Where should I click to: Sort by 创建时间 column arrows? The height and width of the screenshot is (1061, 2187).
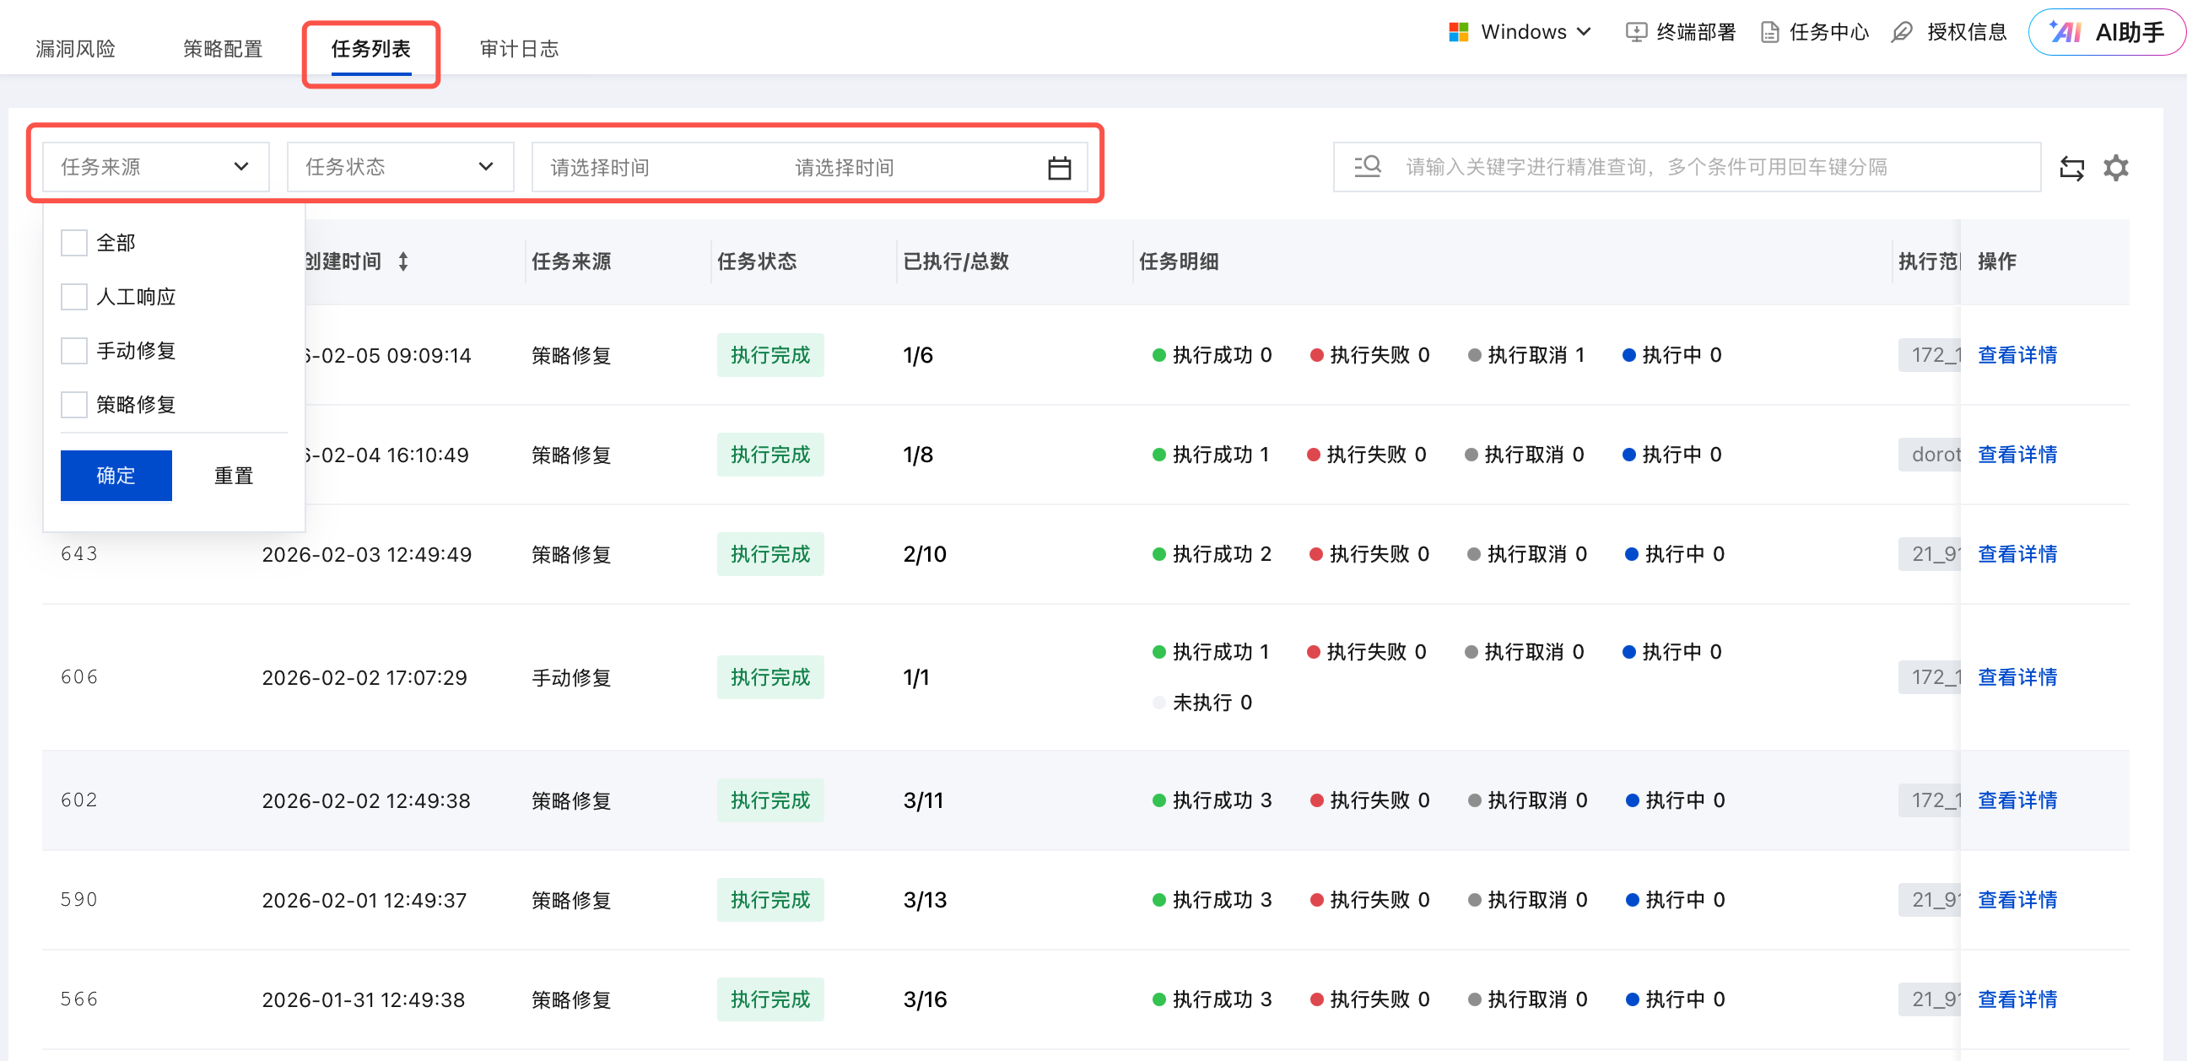click(403, 261)
